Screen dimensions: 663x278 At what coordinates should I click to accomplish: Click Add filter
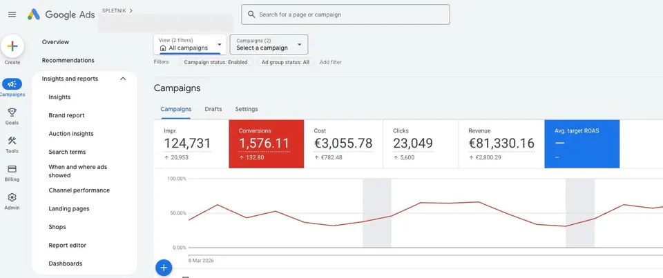331,62
